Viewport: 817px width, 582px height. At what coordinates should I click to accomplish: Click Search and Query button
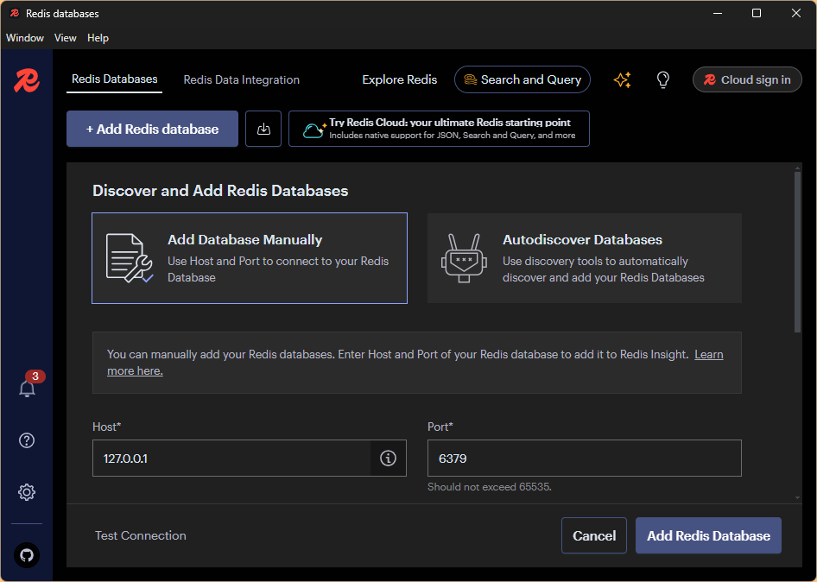coord(522,79)
